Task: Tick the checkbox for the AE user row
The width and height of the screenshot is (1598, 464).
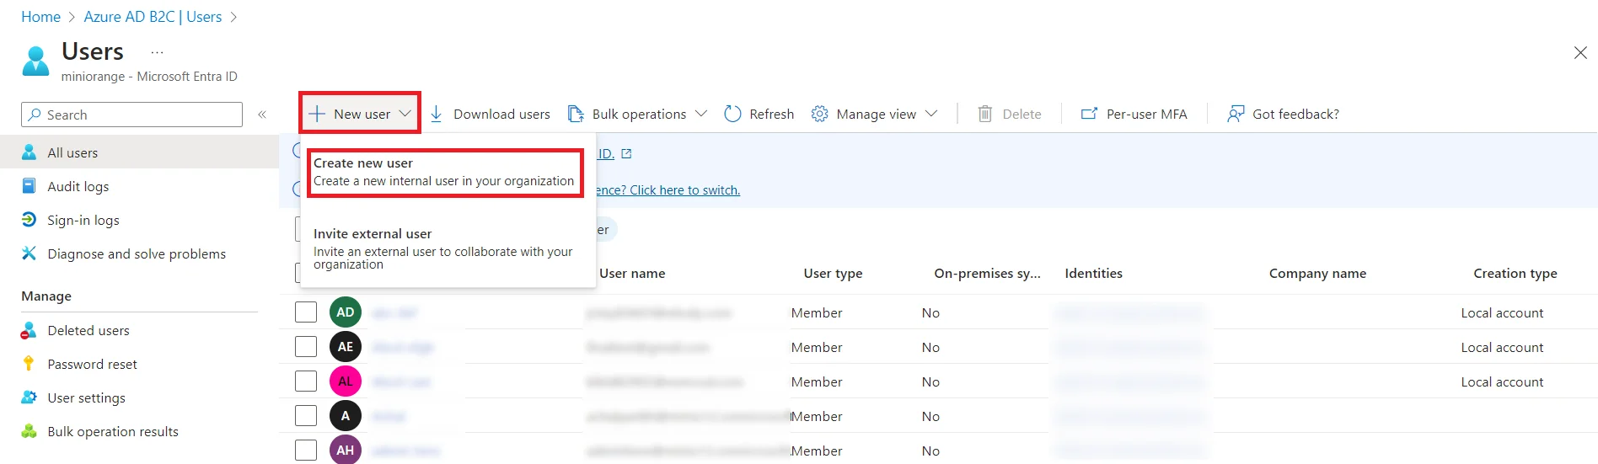Action: tap(306, 347)
